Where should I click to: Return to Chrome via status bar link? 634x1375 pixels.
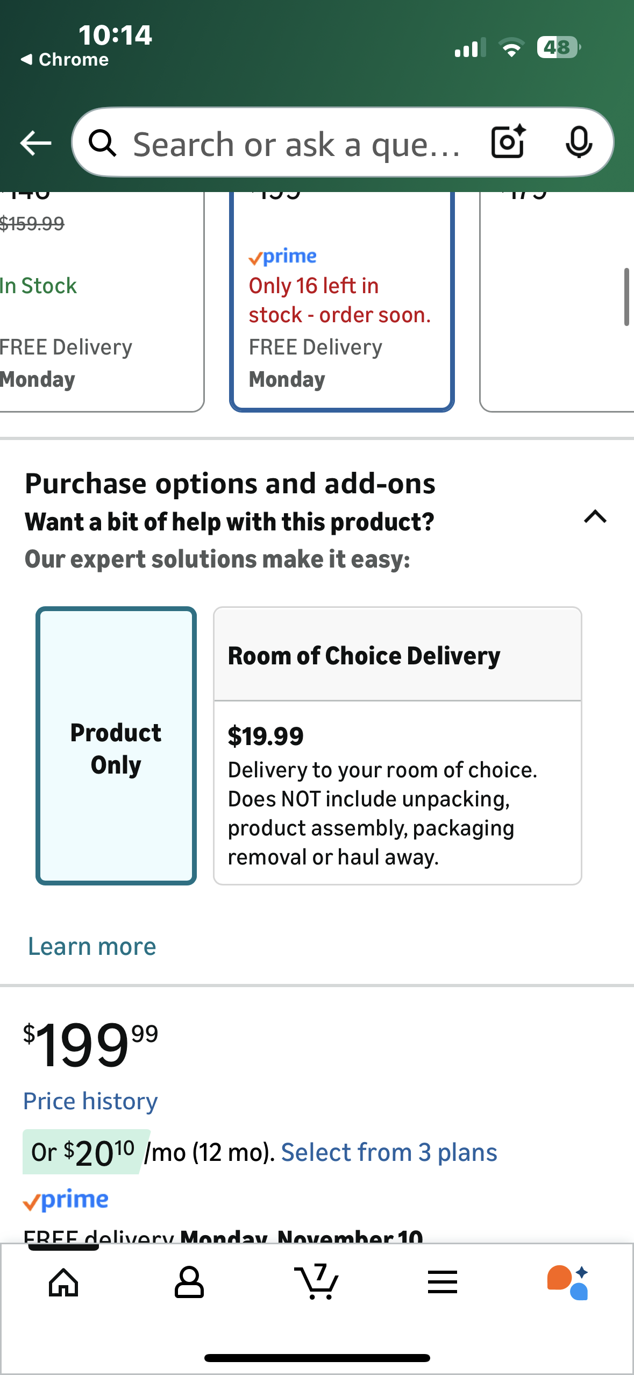pyautogui.click(x=65, y=59)
